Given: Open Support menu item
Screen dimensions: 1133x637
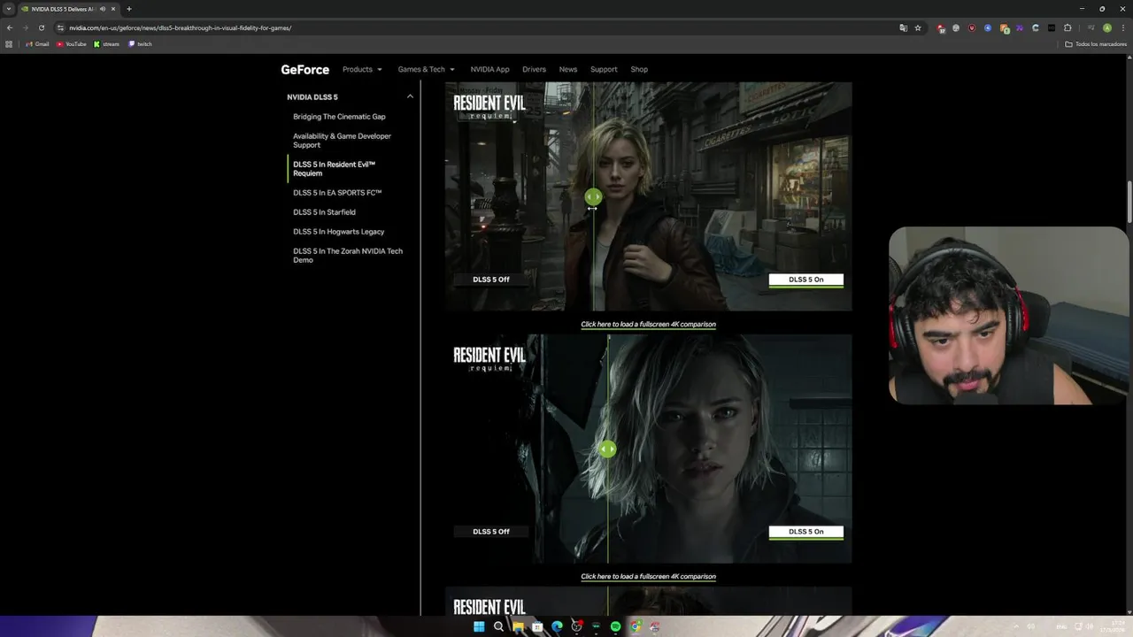Looking at the screenshot, I should [604, 69].
